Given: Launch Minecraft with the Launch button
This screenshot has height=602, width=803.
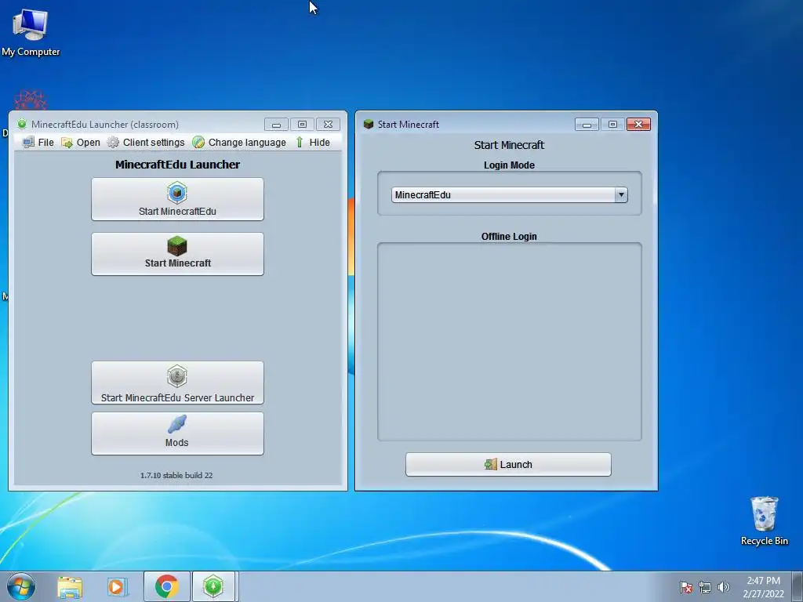Looking at the screenshot, I should point(508,464).
